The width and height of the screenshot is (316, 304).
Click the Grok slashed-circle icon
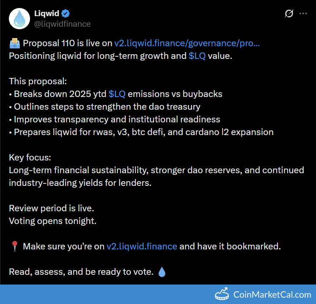[289, 14]
